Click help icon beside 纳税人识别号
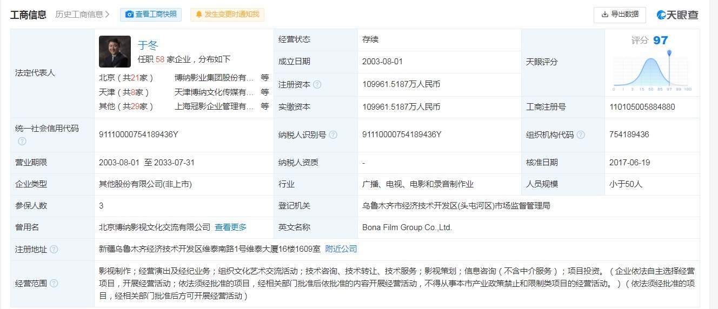 pyautogui.click(x=333, y=135)
